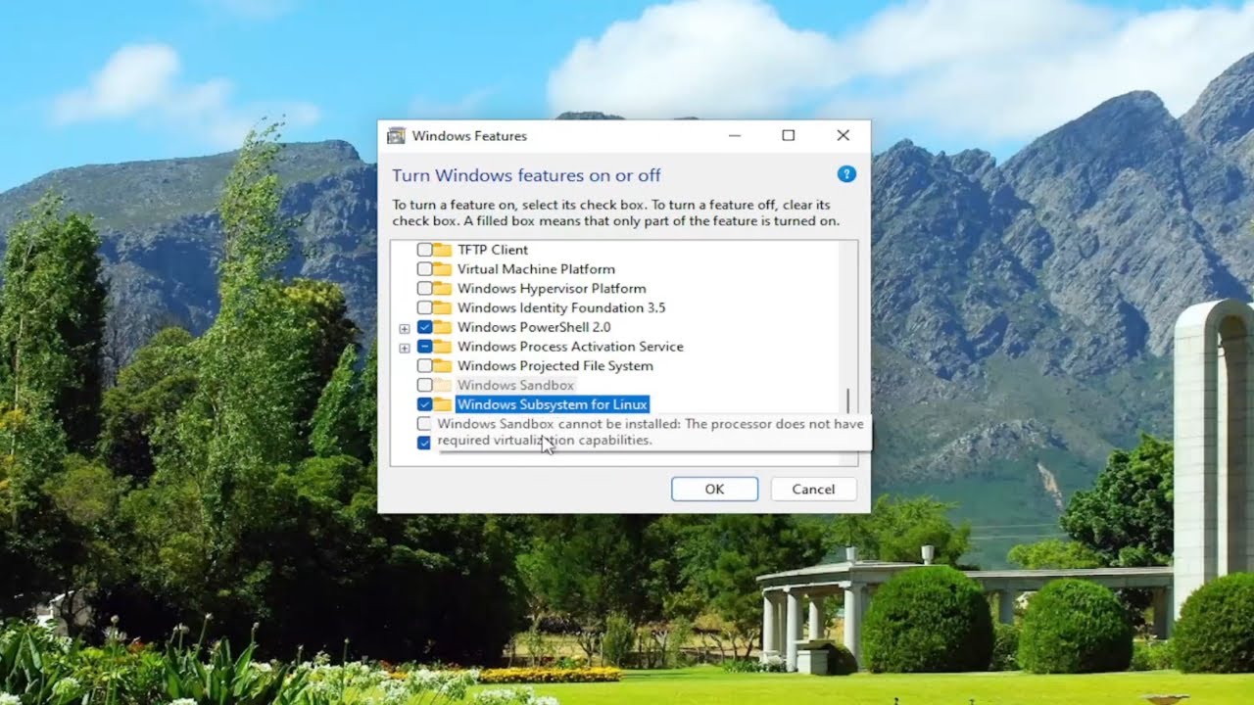Expand the Windows PowerShell 2.0 tree node
The image size is (1254, 705).
[x=404, y=328]
